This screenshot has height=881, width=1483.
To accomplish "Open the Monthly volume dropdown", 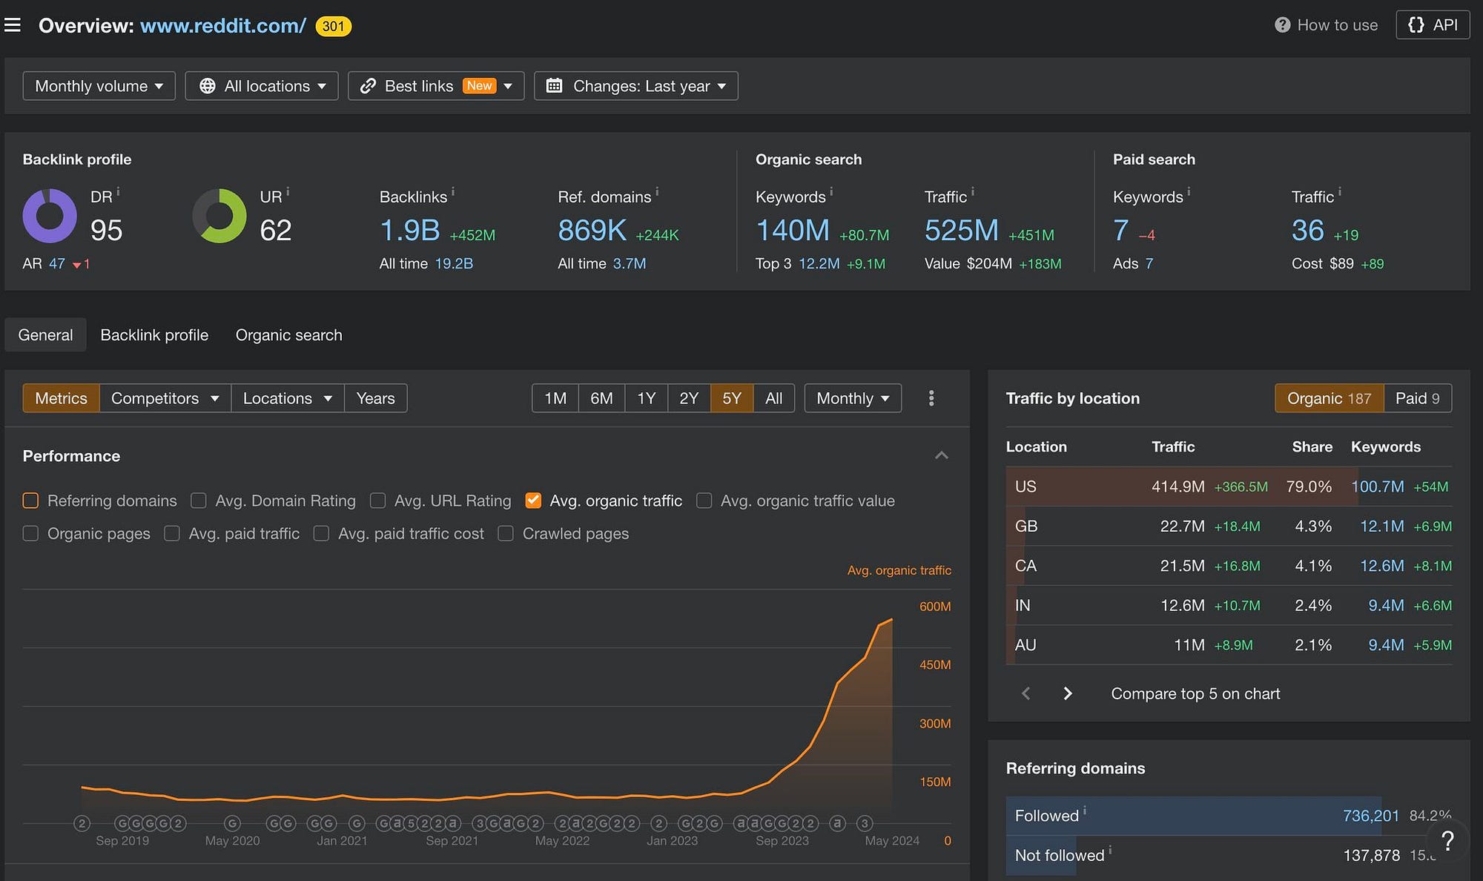I will click(99, 86).
